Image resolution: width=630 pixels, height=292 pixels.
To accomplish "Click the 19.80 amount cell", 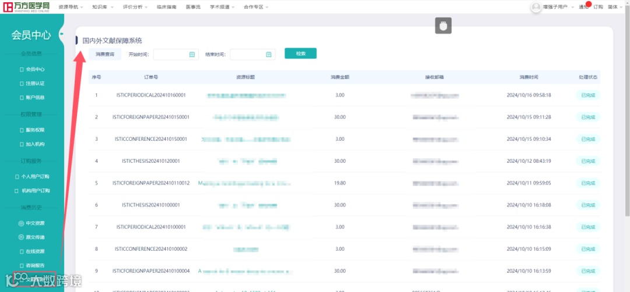I will 340,183.
